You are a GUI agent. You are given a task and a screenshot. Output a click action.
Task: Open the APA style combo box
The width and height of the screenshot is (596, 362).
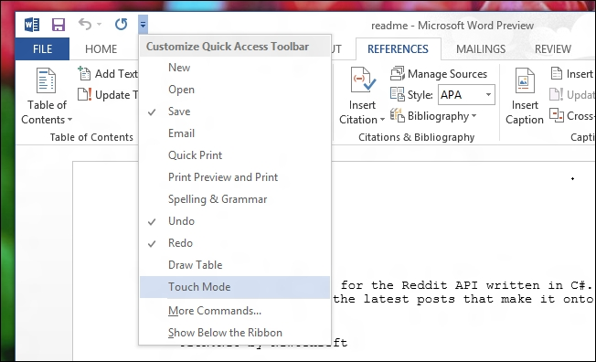click(466, 94)
